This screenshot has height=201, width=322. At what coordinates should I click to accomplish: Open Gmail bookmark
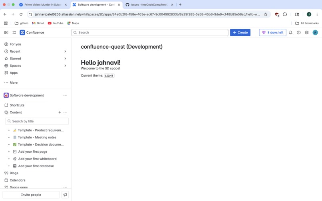pos(38,23)
